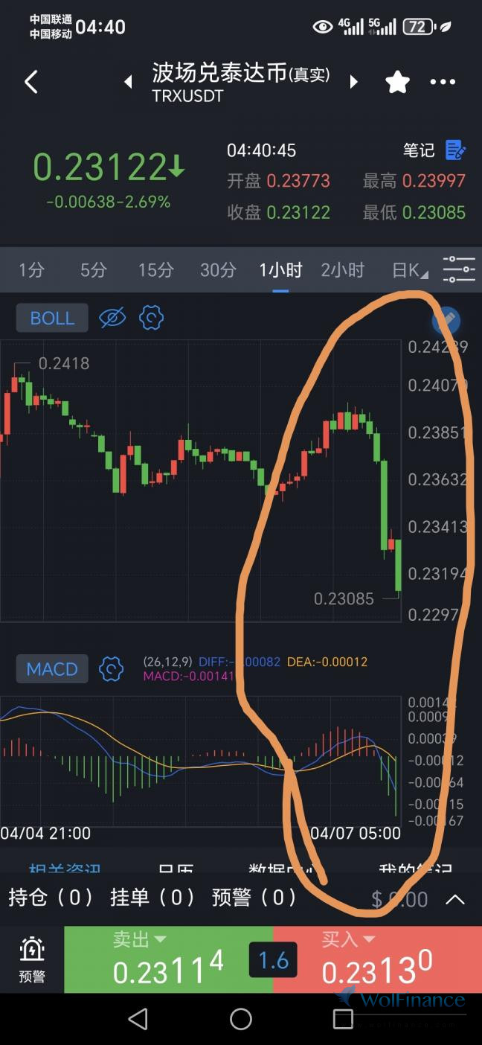Expand the positions panel chevron
This screenshot has width=482, height=1045.
(454, 899)
